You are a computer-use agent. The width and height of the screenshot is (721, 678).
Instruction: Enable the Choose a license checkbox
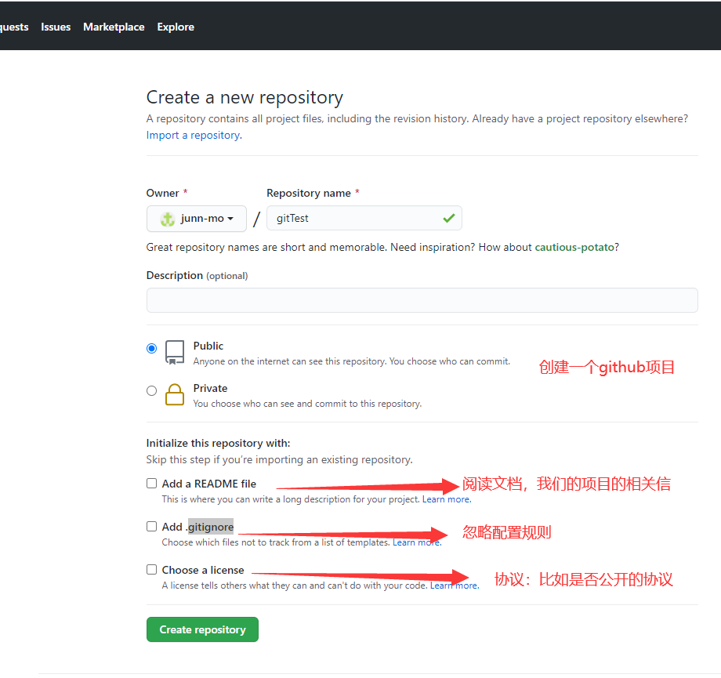pos(151,570)
